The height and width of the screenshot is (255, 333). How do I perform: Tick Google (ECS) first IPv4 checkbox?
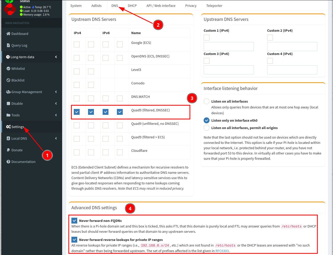pos(77,44)
